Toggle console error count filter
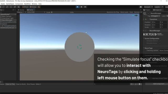This screenshot has height=94, width=168. (x=140, y=84)
